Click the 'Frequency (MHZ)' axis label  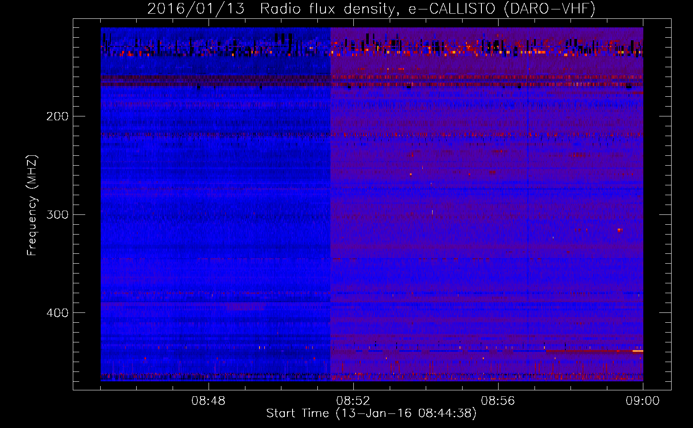point(32,205)
